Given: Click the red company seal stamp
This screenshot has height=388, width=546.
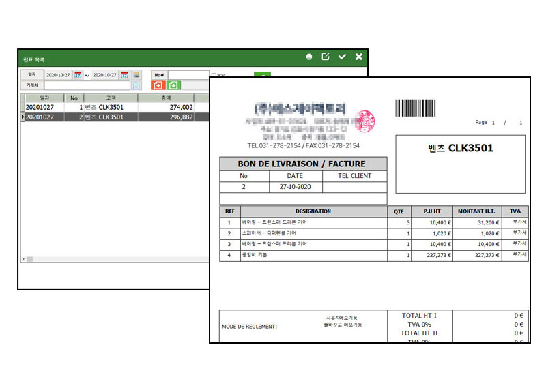Looking at the screenshot, I should pyautogui.click(x=364, y=121).
